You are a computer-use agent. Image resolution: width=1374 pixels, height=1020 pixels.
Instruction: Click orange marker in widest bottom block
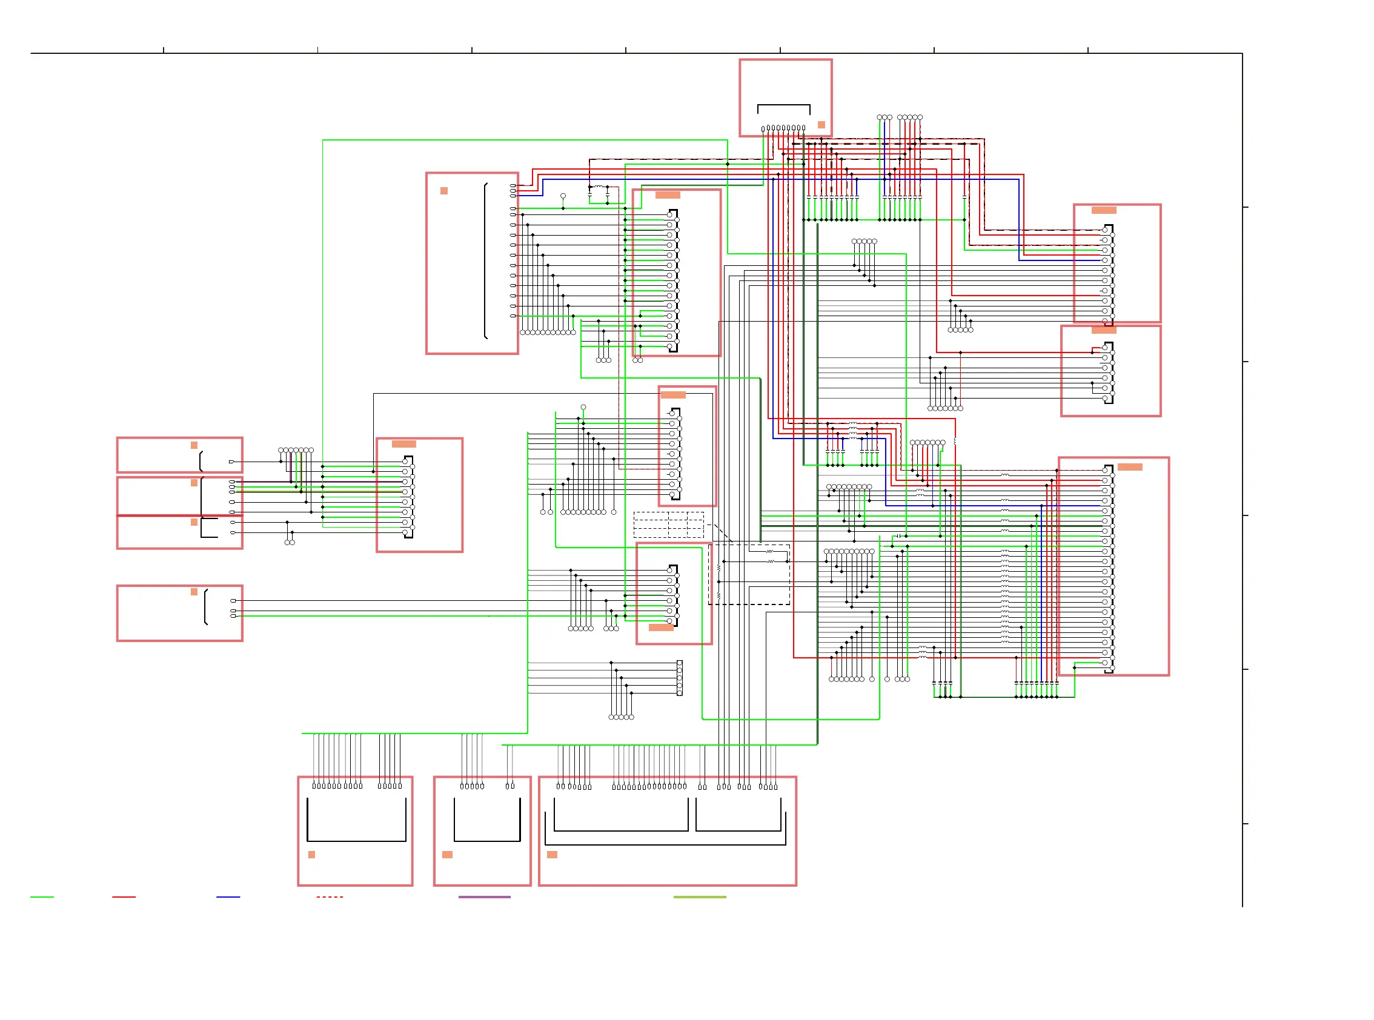coord(552,855)
